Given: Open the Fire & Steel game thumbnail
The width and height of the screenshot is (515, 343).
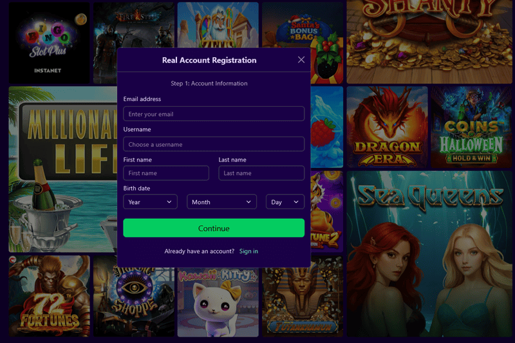Looking at the screenshot, I should click(x=134, y=24).
